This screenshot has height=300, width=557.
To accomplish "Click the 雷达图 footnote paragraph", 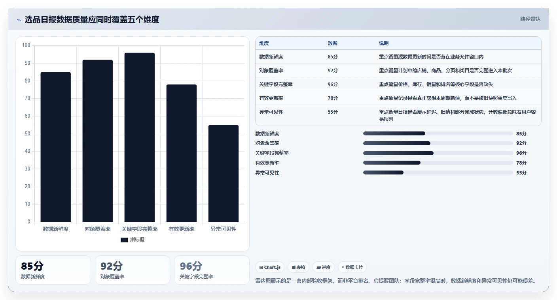I will tap(396, 281).
